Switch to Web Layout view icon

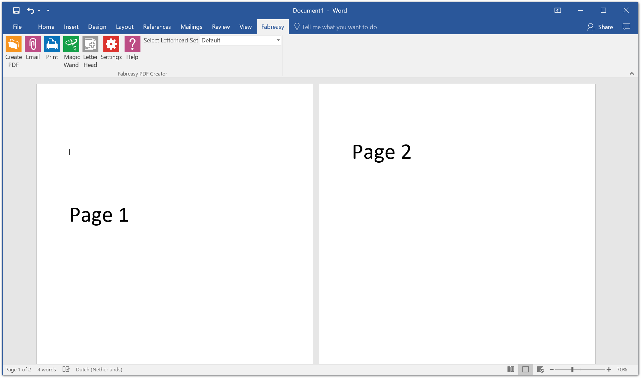(540, 369)
